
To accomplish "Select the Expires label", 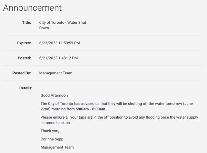I will (24, 43).
